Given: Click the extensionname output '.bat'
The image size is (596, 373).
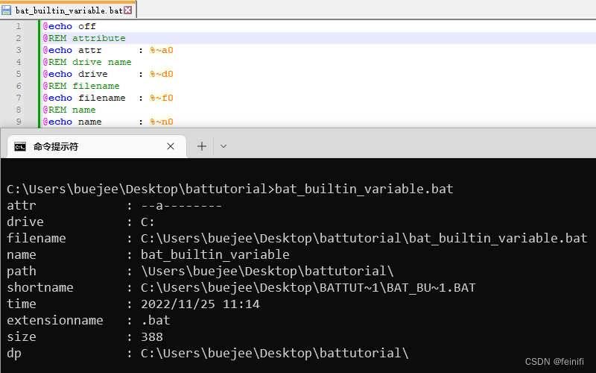Looking at the screenshot, I should pyautogui.click(x=156, y=321).
